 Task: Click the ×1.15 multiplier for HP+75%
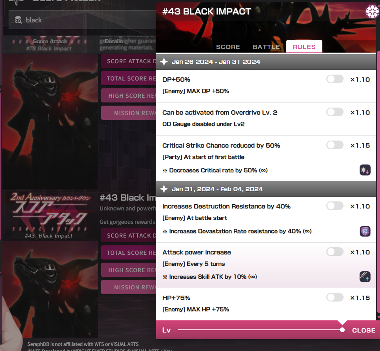360,298
